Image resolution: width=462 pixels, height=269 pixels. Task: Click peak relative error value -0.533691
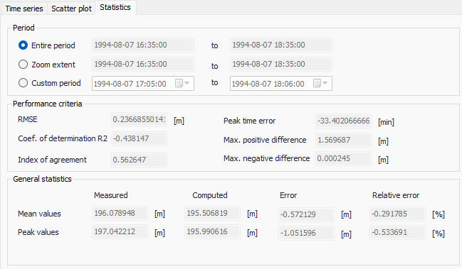(397, 232)
